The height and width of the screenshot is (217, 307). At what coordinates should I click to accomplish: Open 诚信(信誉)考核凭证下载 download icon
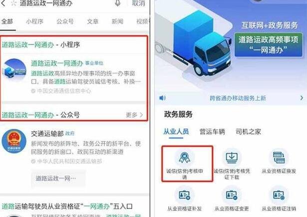click(x=232, y=157)
